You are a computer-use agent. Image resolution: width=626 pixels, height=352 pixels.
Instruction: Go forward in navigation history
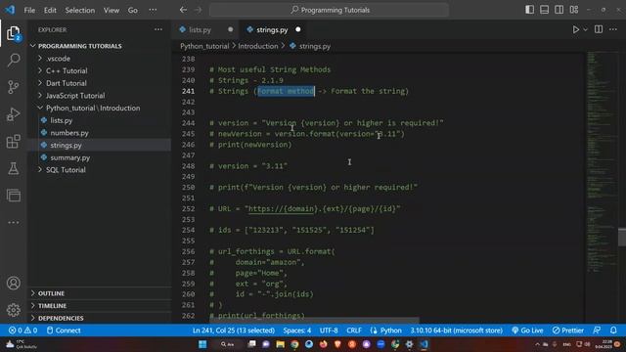click(x=198, y=10)
